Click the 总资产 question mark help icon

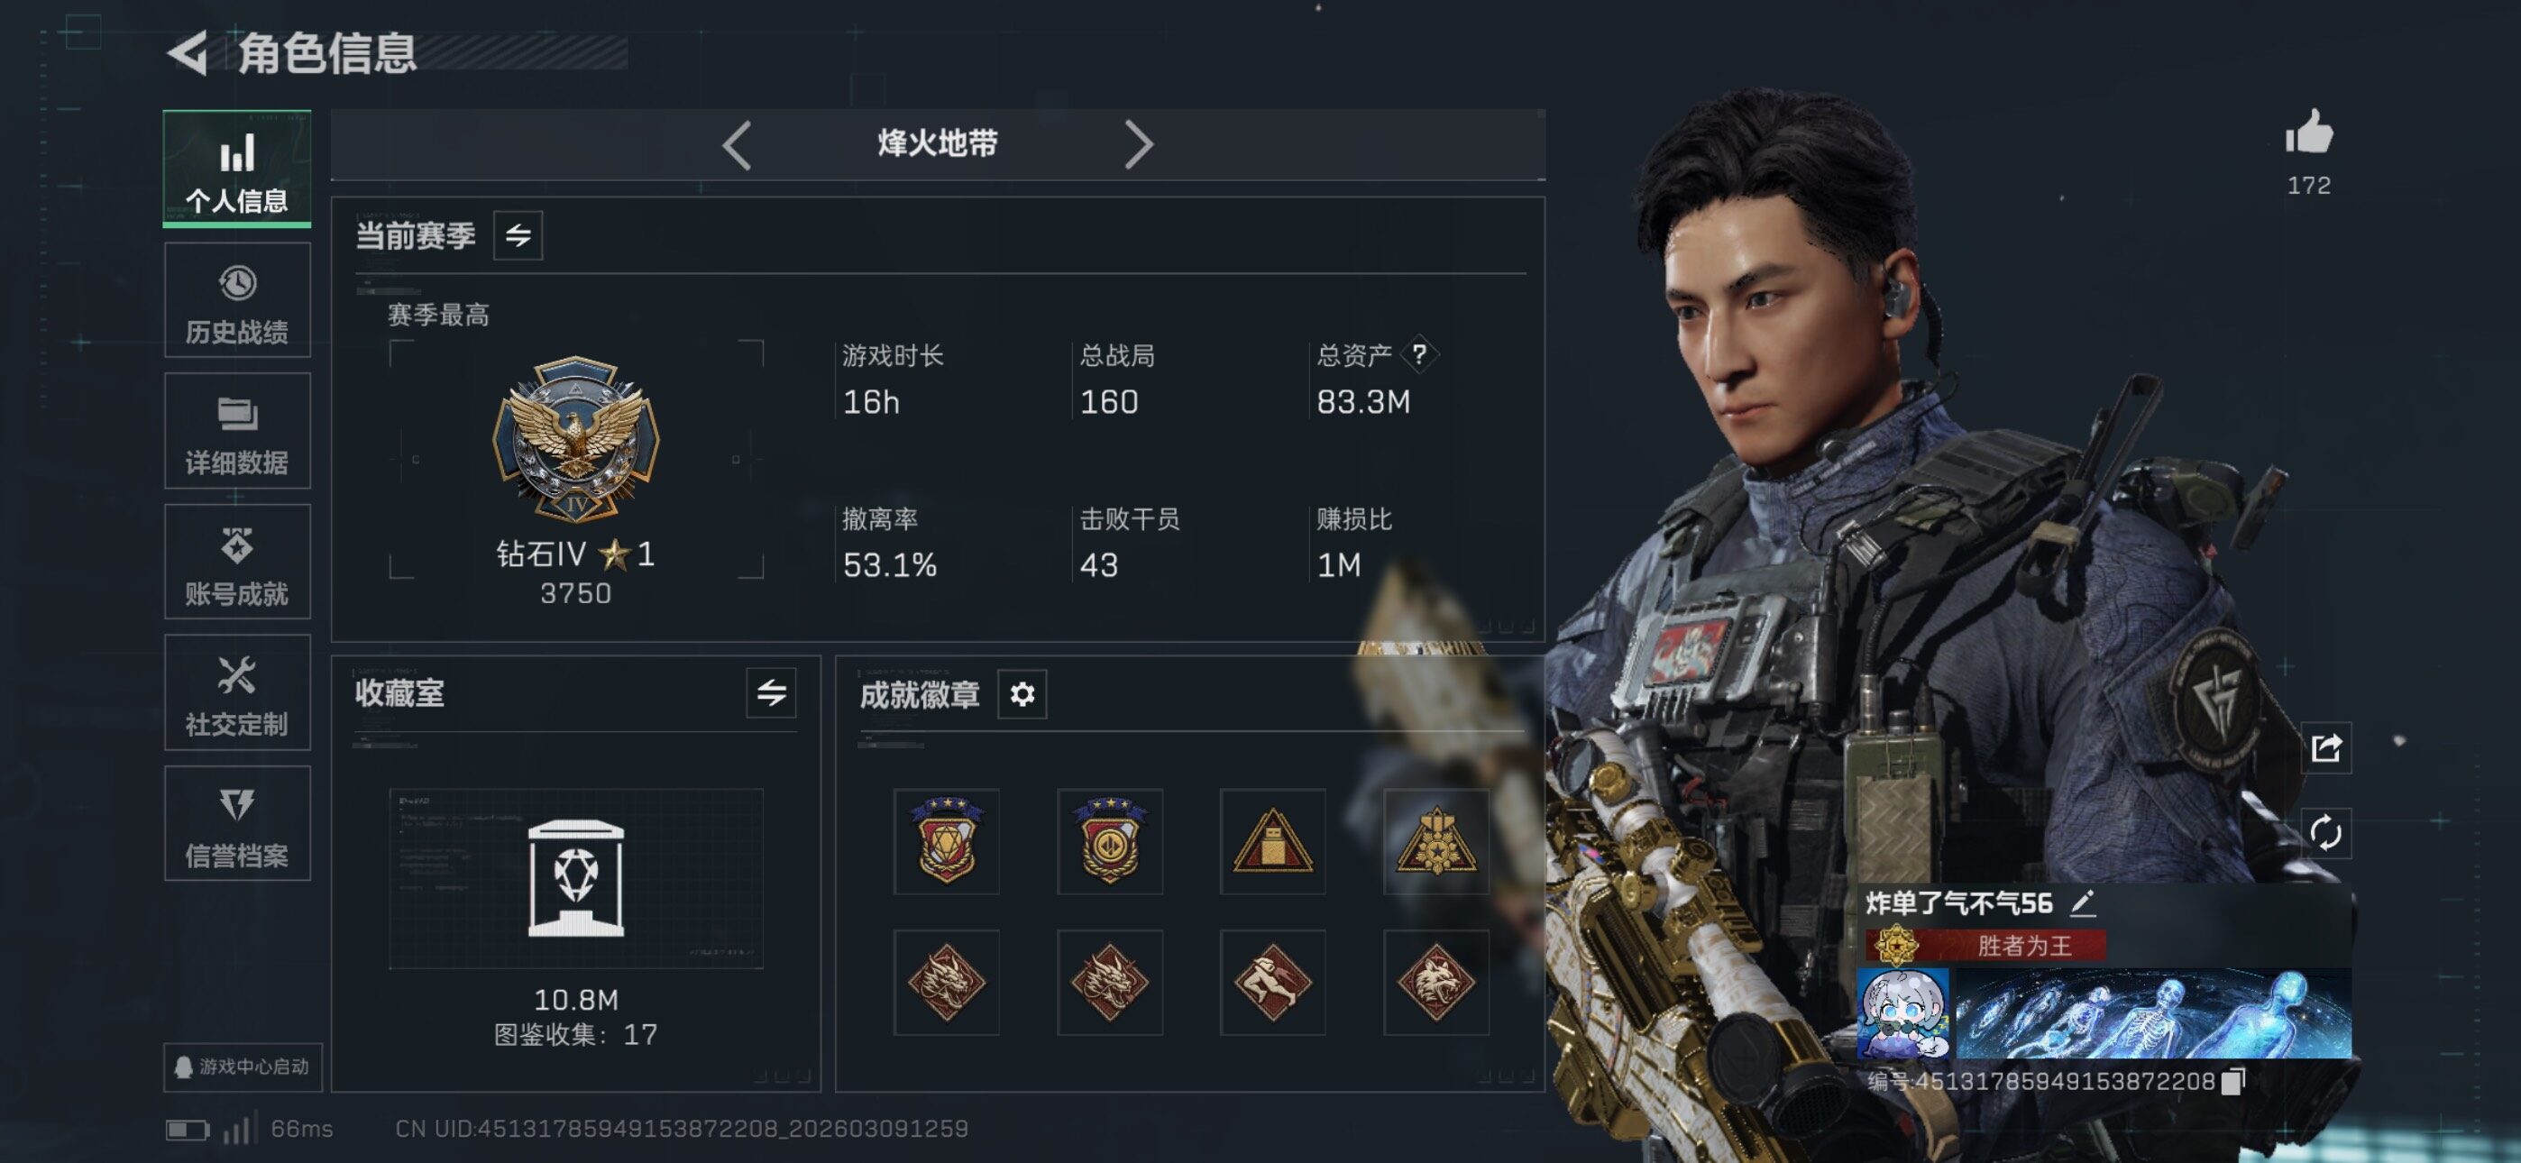1418,353
